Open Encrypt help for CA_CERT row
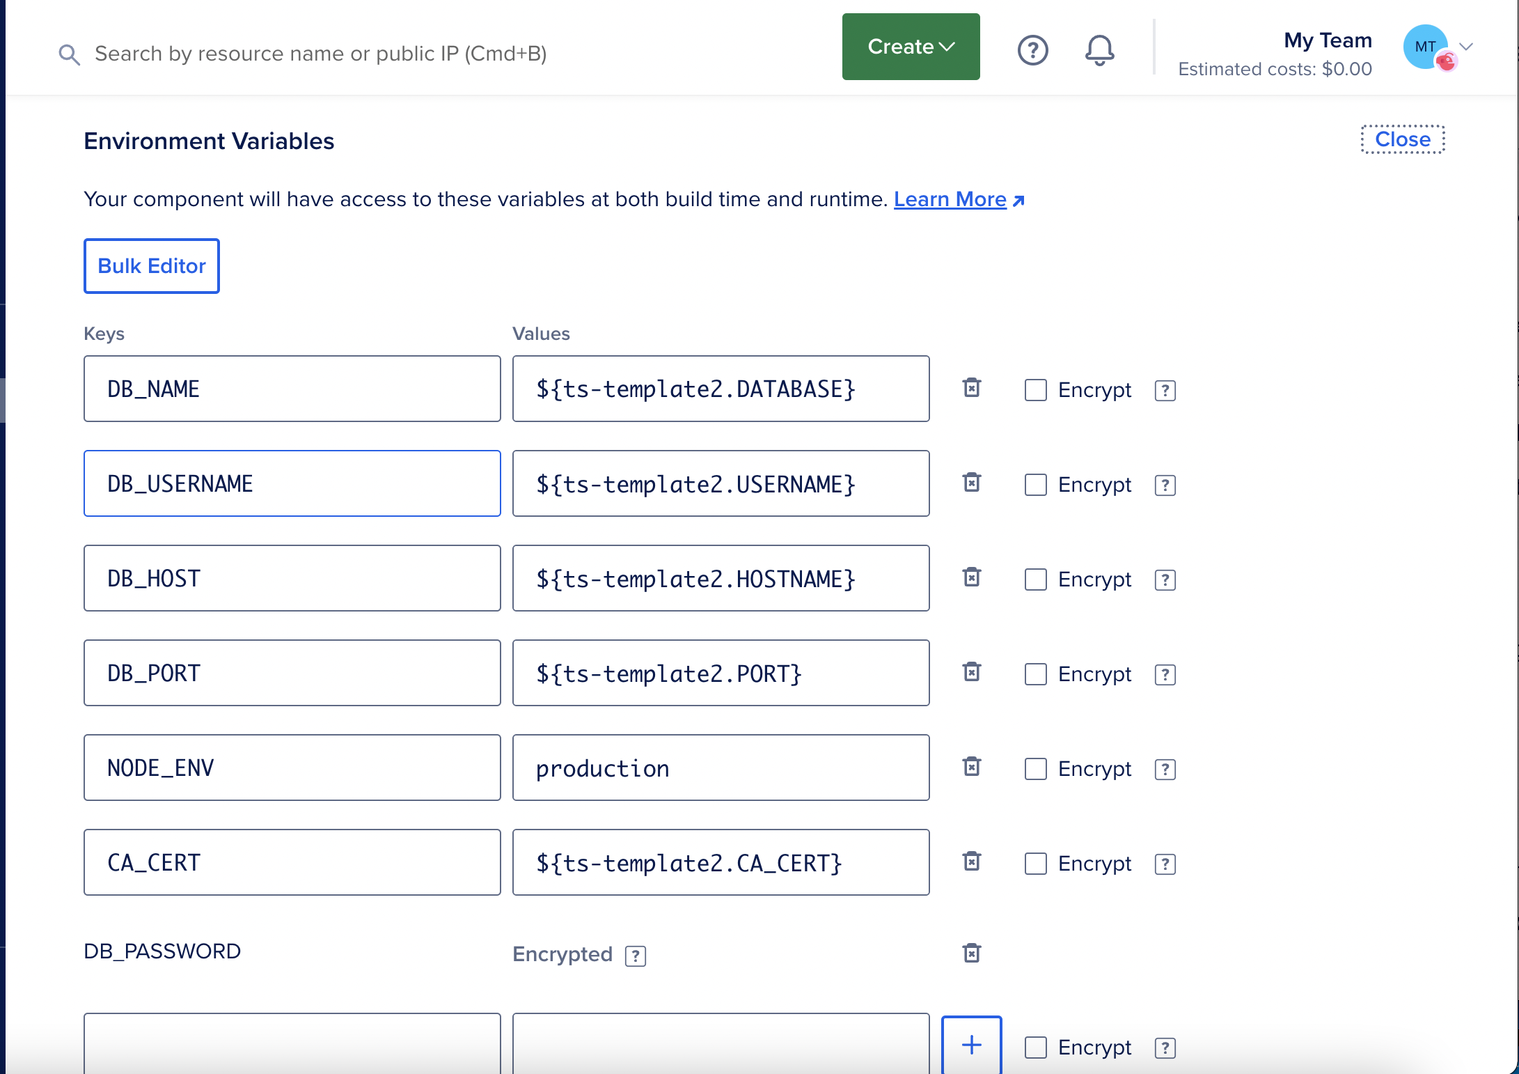1519x1074 pixels. coord(1165,864)
